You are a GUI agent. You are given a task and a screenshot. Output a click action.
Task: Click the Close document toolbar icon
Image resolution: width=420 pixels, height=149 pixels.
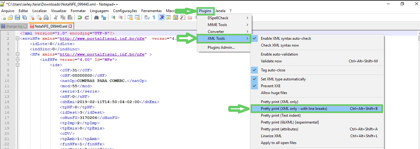coord(32,17)
